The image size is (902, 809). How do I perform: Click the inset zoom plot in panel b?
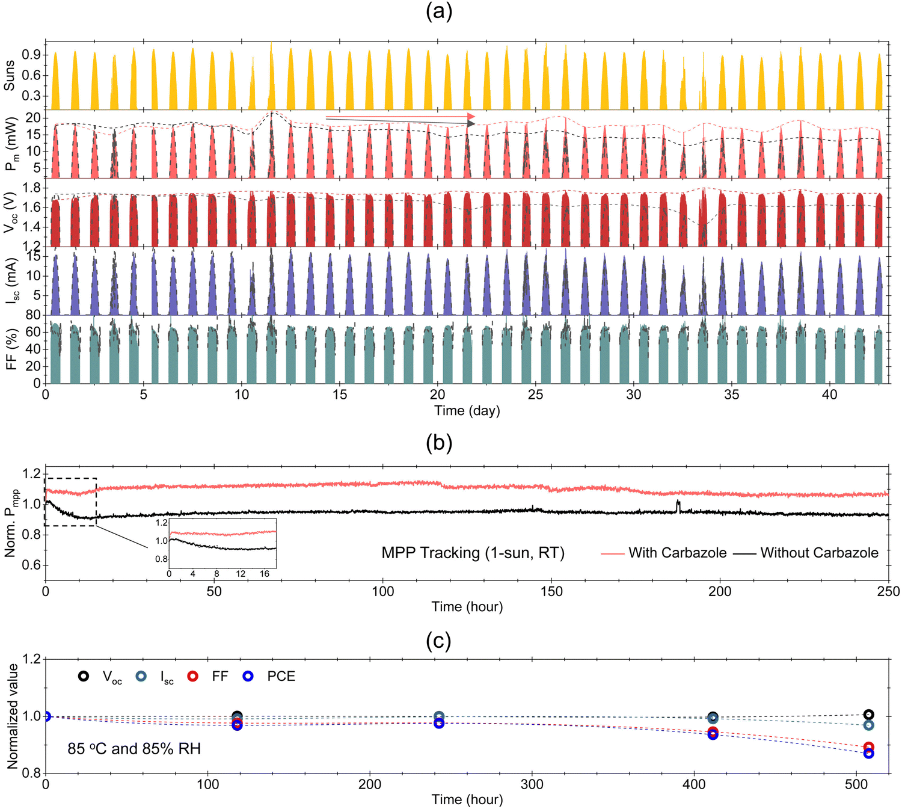click(222, 543)
